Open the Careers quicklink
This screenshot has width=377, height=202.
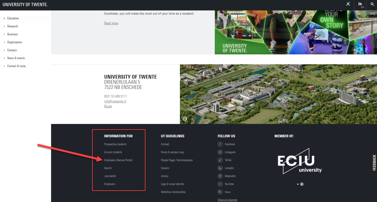pos(165,168)
